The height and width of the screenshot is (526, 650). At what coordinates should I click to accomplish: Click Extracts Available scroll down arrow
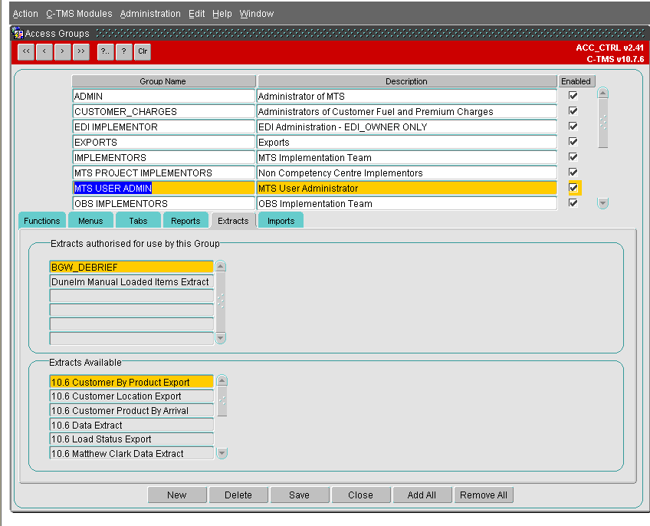(x=222, y=453)
